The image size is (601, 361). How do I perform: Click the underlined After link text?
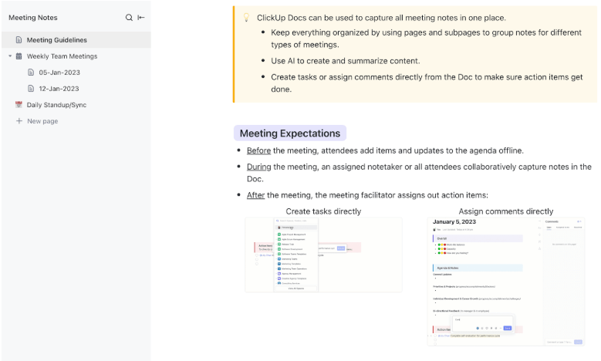[255, 195]
